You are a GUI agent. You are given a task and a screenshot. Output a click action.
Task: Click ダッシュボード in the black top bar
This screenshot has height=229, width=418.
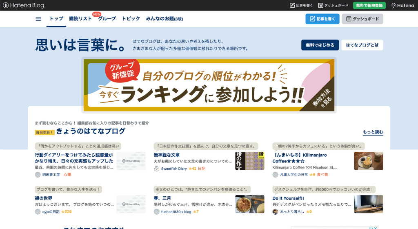pyautogui.click(x=333, y=5)
